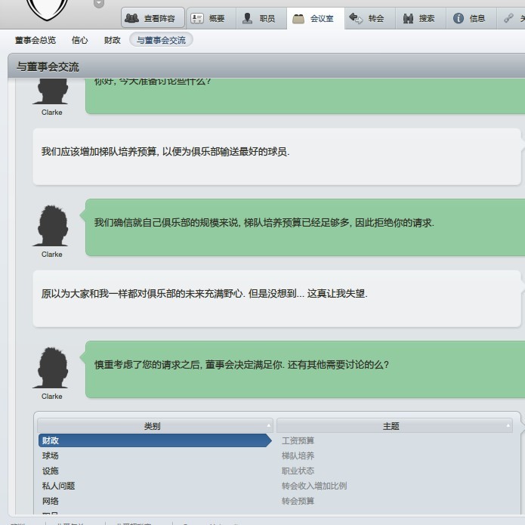Open the 查看阵容 squad view button
The image size is (525, 525).
pyautogui.click(x=153, y=18)
